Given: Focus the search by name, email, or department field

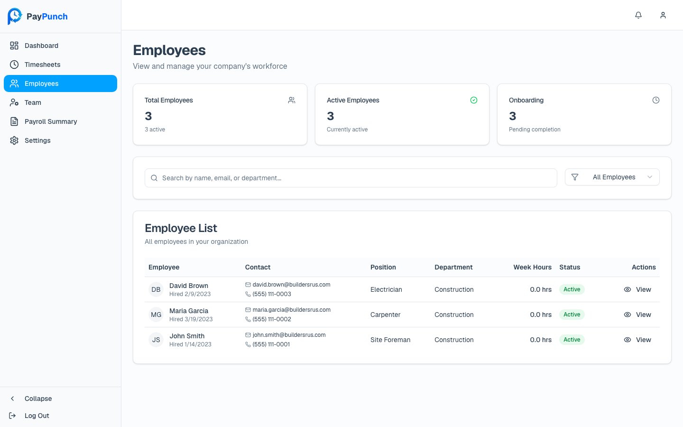Looking at the screenshot, I should coord(351,178).
